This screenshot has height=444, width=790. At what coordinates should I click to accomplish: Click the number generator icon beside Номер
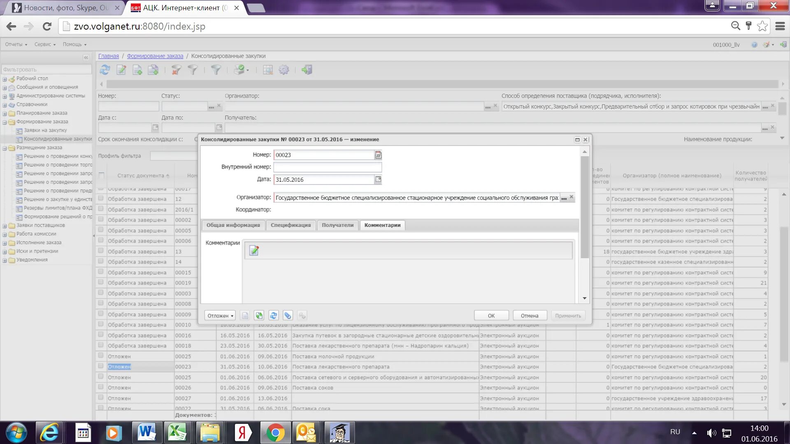(378, 155)
